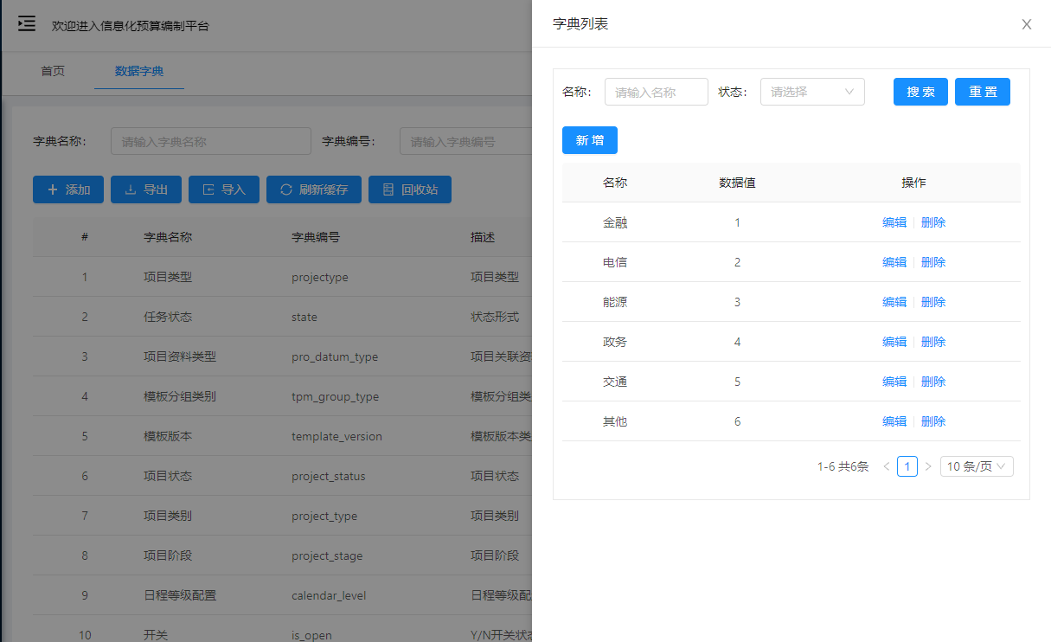The width and height of the screenshot is (1051, 642).
Task: Edit the 电信 row
Action: click(894, 262)
